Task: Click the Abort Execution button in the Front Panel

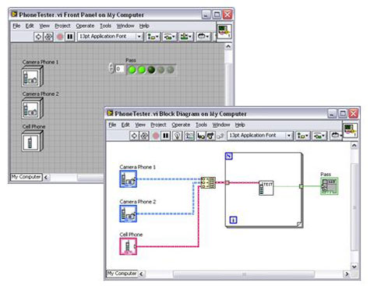Action: (60, 37)
